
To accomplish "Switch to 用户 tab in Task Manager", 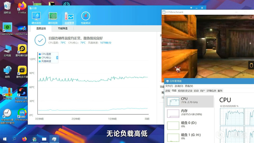I will coord(202,91).
